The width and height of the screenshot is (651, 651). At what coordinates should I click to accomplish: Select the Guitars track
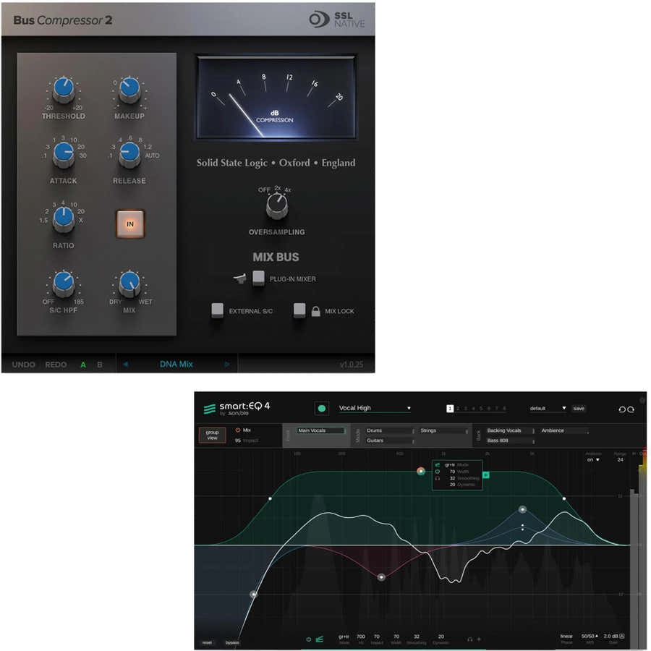[x=389, y=441]
